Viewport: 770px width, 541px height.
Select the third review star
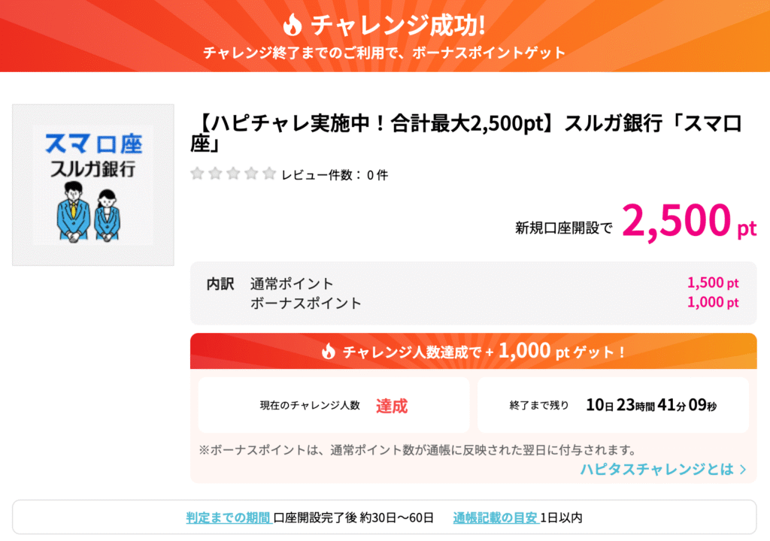pyautogui.click(x=233, y=174)
